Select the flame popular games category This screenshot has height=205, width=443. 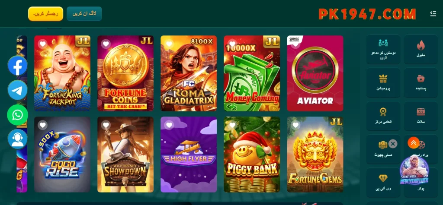coord(421,49)
